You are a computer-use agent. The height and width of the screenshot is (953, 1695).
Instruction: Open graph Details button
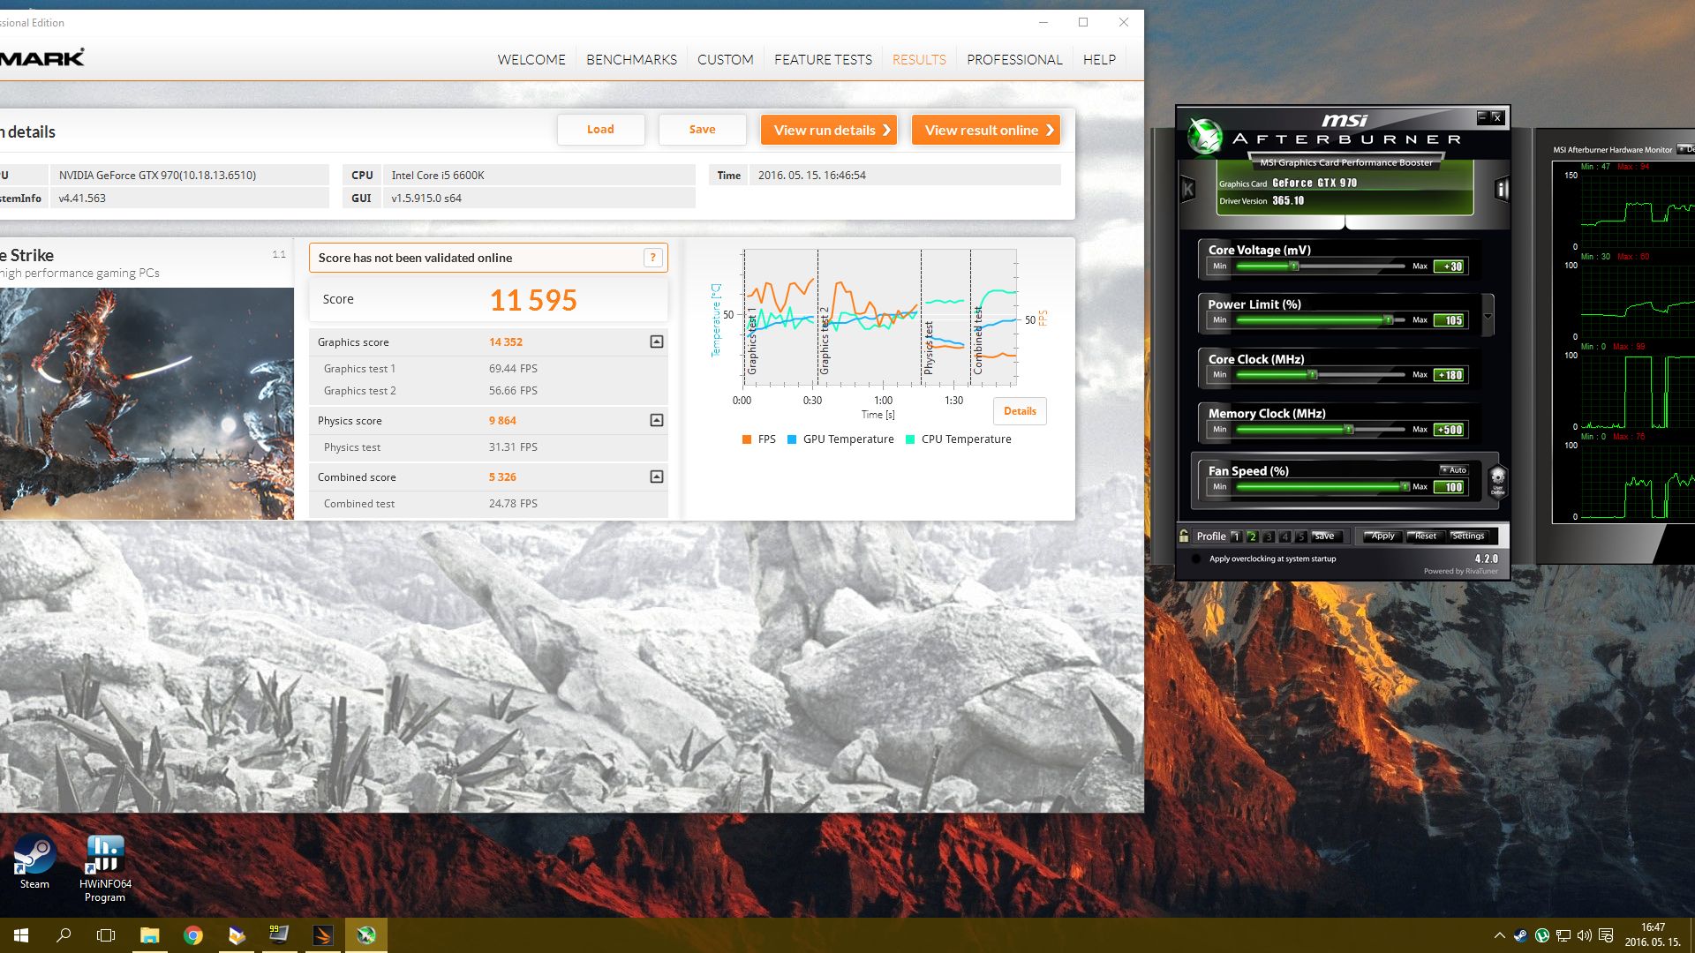(x=1020, y=411)
